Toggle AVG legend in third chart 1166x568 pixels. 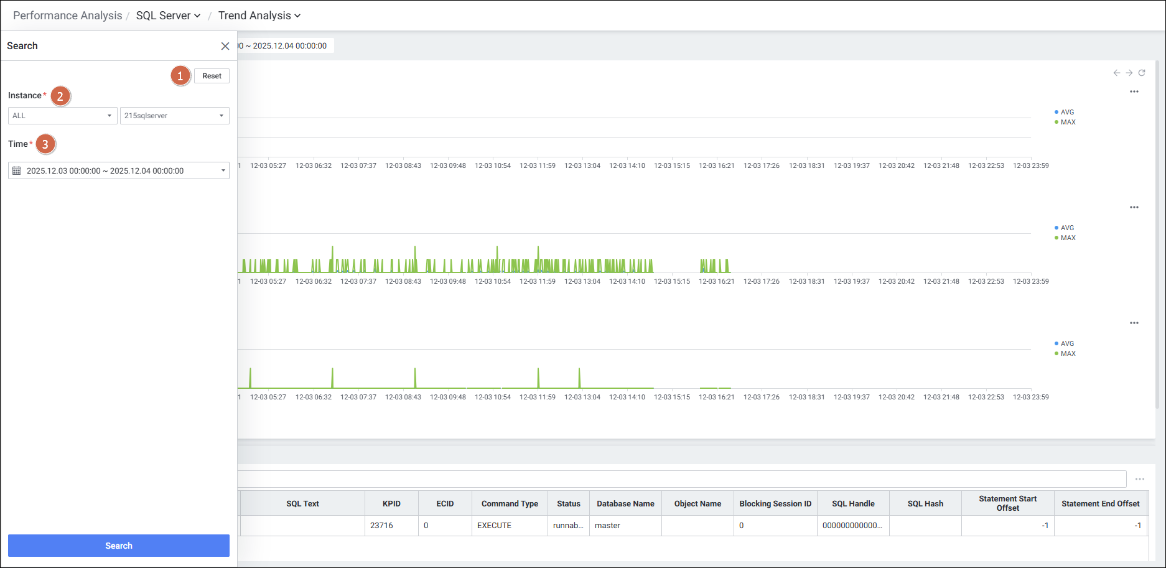[x=1065, y=343]
